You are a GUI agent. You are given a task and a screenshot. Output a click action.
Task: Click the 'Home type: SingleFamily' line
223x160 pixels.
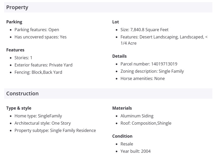tap(38, 116)
